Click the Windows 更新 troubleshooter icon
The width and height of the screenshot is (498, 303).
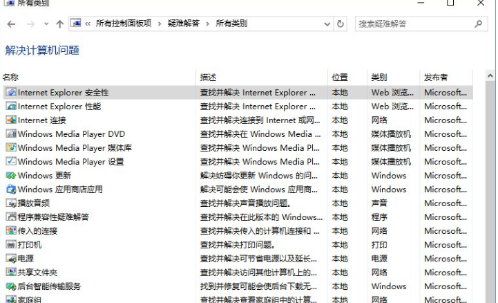coord(11,176)
